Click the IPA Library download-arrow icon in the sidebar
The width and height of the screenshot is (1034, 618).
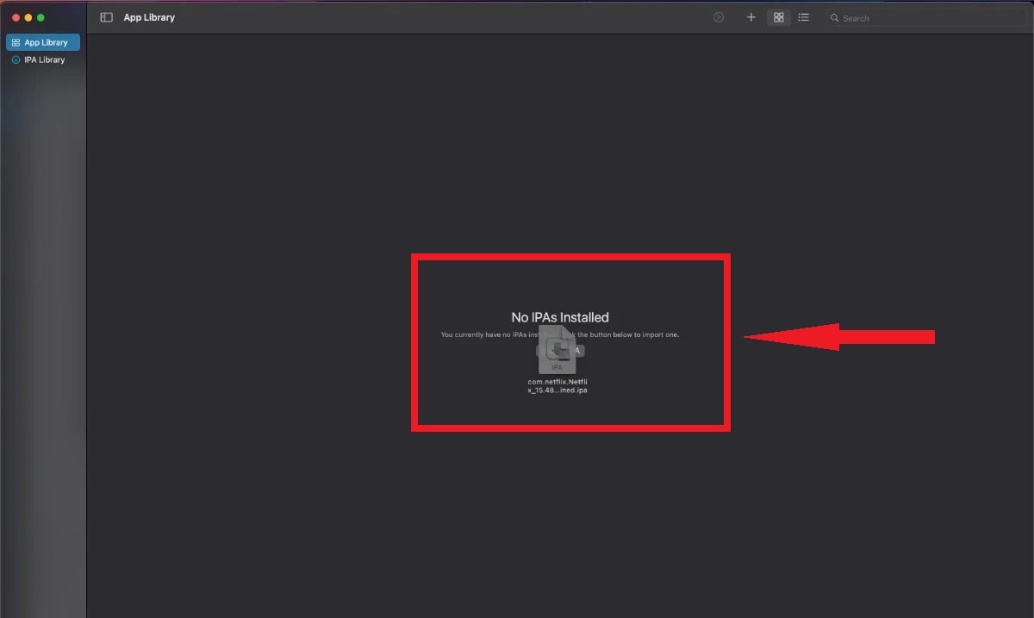point(16,59)
